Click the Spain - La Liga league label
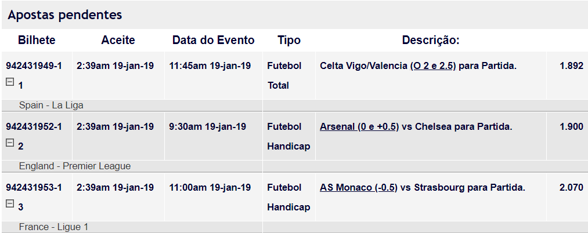This screenshot has height=233, width=588. [x=52, y=105]
